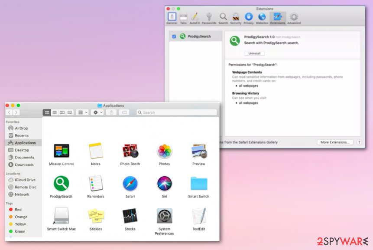Viewport: 373px width, 250px height.
Task: Click the Finder search field
Action: (177, 112)
